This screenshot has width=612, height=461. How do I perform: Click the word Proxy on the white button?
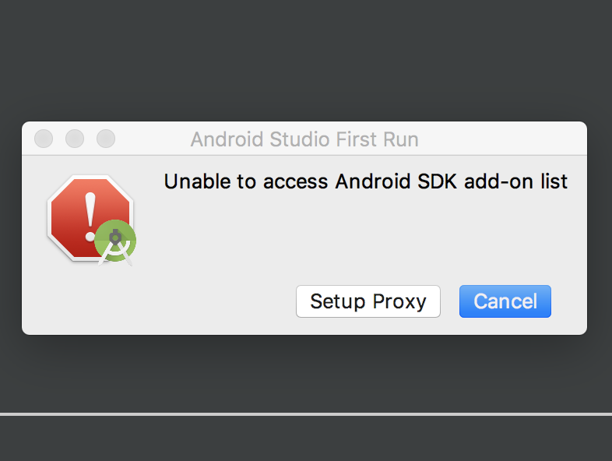(399, 302)
